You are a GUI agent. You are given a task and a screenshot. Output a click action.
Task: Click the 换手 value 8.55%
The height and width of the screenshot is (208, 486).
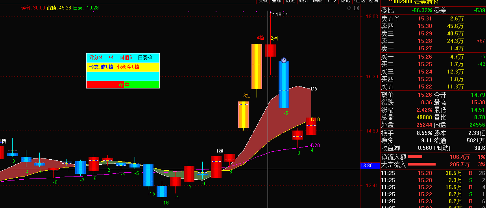point(424,133)
